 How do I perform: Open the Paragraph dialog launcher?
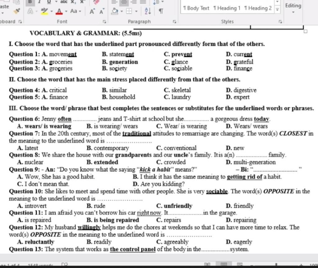(x=175, y=22)
